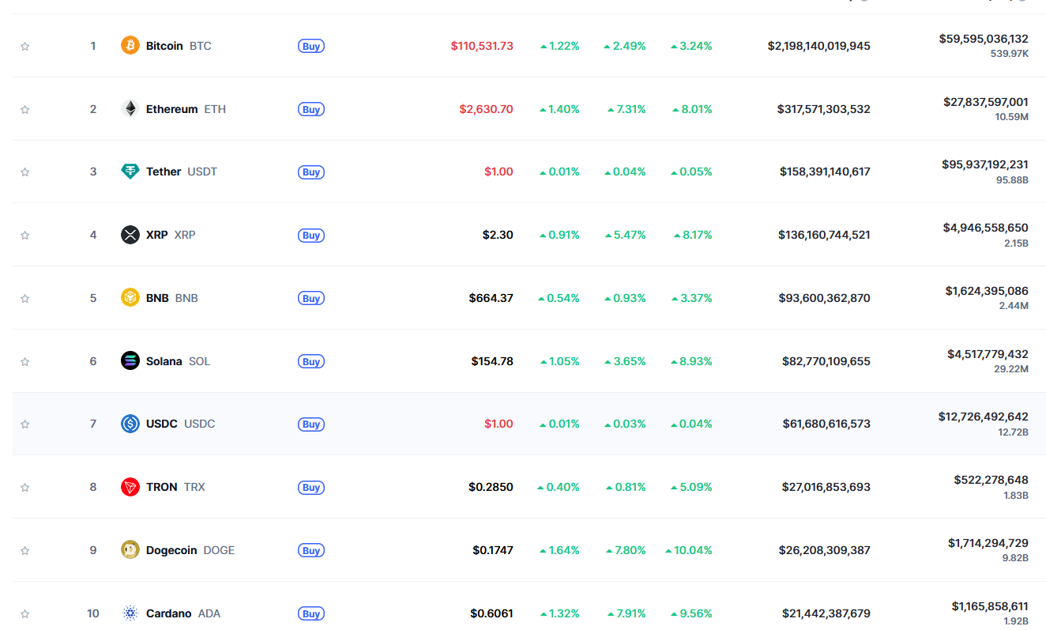This screenshot has height=630, width=1046.
Task: Click the TRON logo icon
Action: (130, 487)
